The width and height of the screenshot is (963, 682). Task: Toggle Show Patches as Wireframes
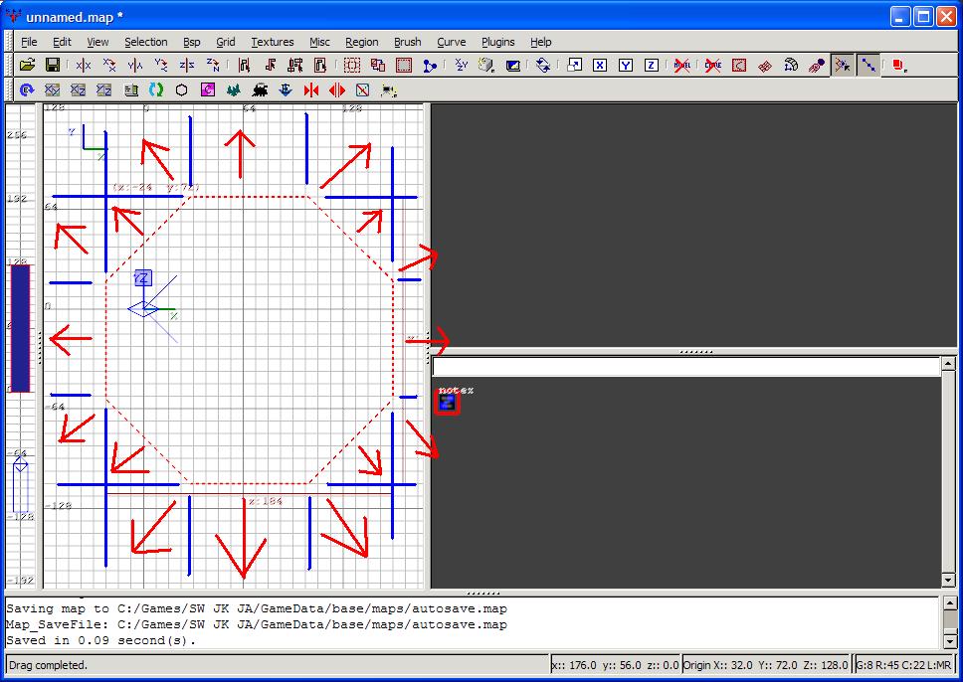click(765, 65)
